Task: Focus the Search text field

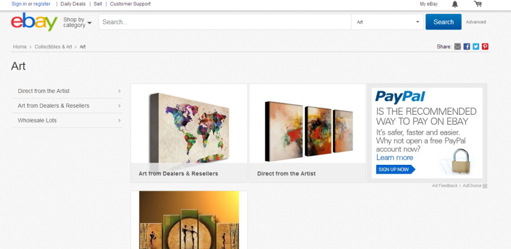Action: pyautogui.click(x=225, y=22)
